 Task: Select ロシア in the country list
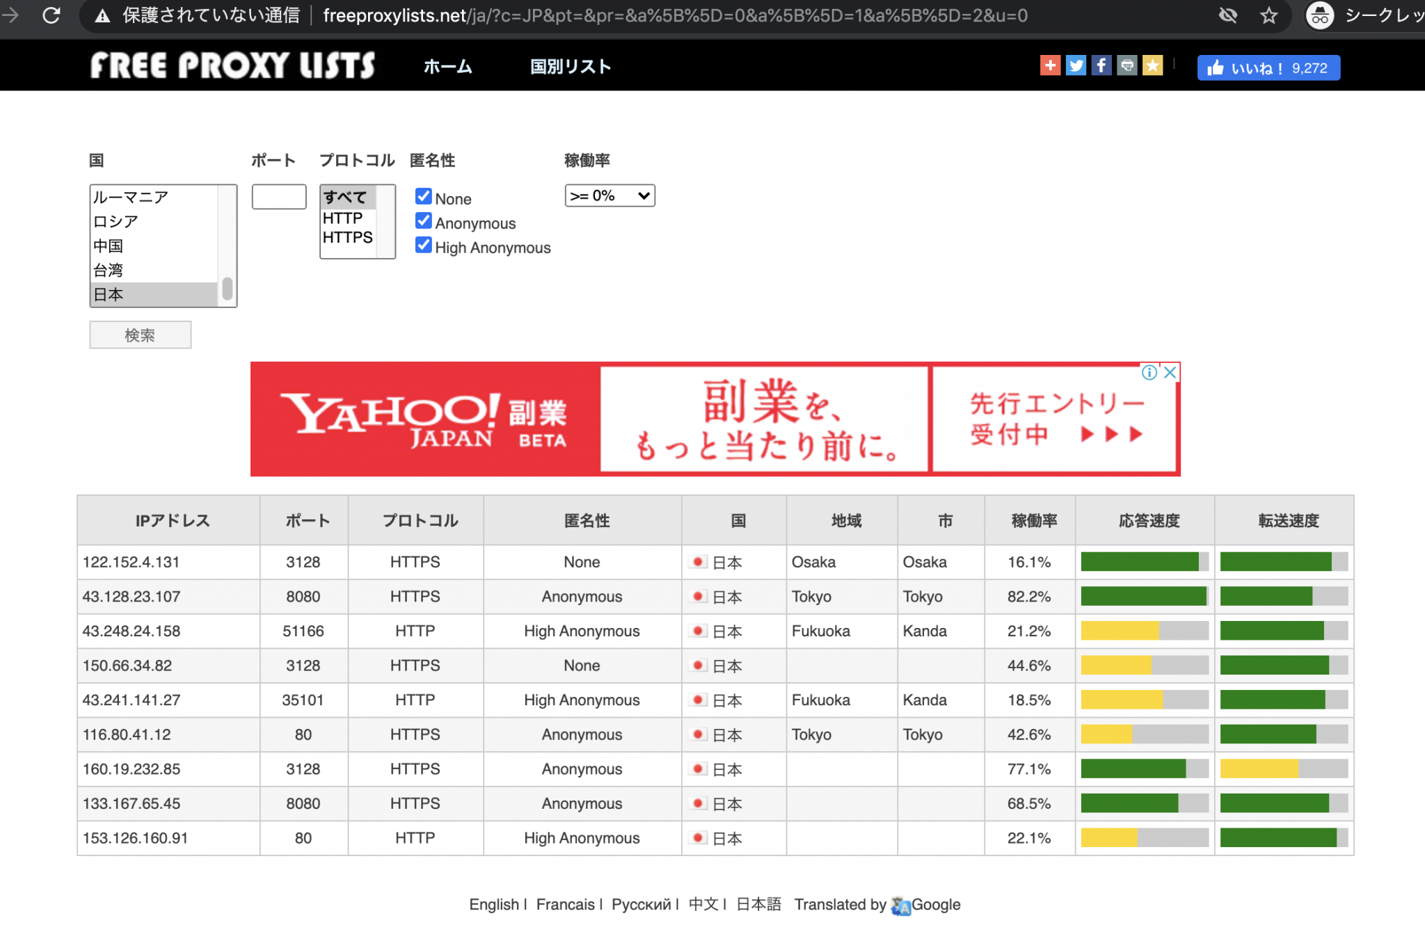[x=154, y=221]
